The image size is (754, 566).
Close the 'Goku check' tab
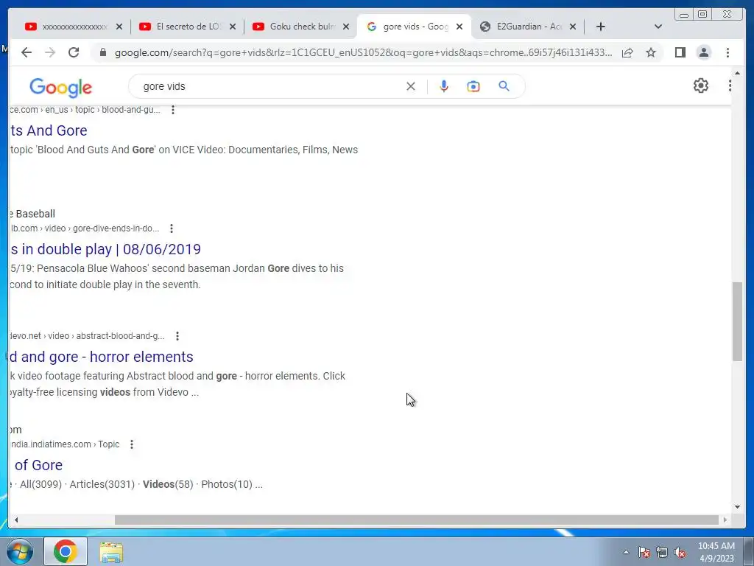[346, 27]
